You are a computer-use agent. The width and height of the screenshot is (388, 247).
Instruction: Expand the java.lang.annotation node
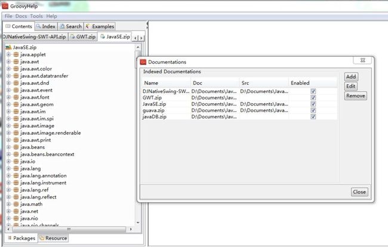pyautogui.click(x=9, y=175)
